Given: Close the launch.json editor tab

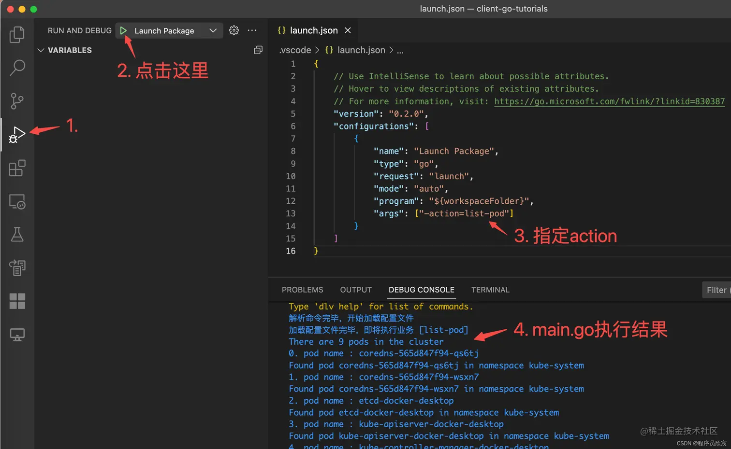Looking at the screenshot, I should [x=348, y=30].
